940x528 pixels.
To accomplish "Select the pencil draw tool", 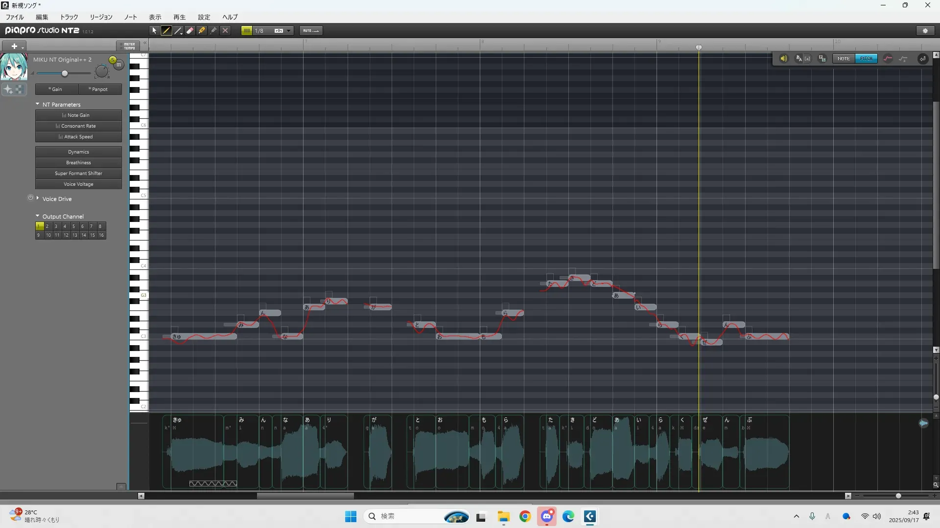I will pos(166,30).
